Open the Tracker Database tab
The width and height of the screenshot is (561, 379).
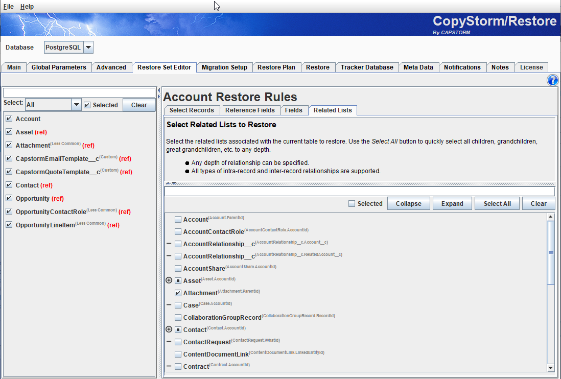pyautogui.click(x=367, y=67)
